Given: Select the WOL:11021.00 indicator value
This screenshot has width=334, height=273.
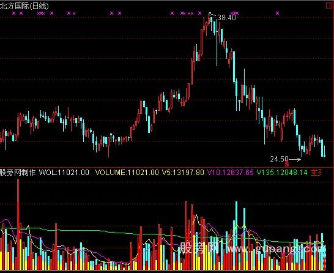Looking at the screenshot, I should point(64,172).
